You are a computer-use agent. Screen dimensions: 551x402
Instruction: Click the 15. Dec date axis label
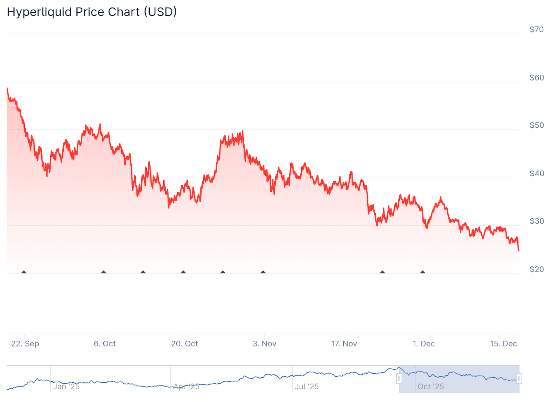tap(503, 343)
